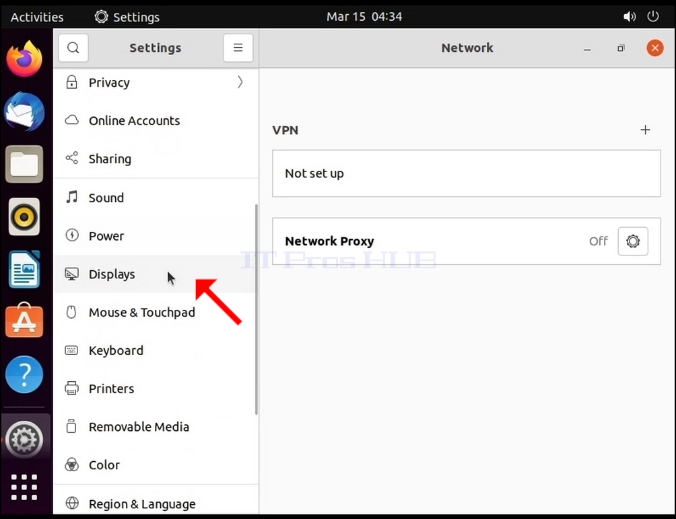The image size is (676, 519).
Task: Click the Activities button
Action: point(37,17)
